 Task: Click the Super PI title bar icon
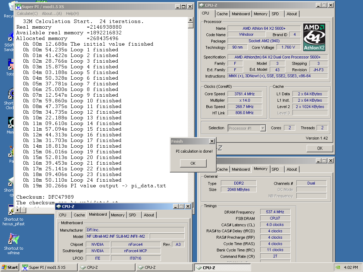[x=18, y=7]
